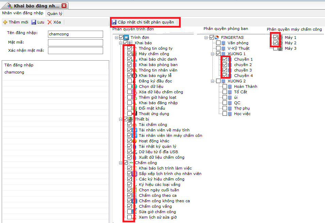Collapse the Khai báo tree node
This screenshot has width=325, height=223.
point(120,43)
